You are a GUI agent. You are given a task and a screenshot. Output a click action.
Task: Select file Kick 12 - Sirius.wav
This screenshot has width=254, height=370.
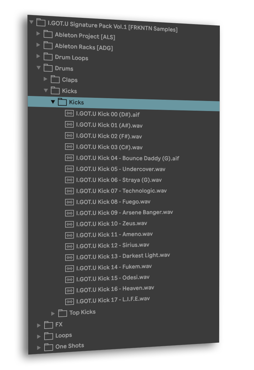113,246
